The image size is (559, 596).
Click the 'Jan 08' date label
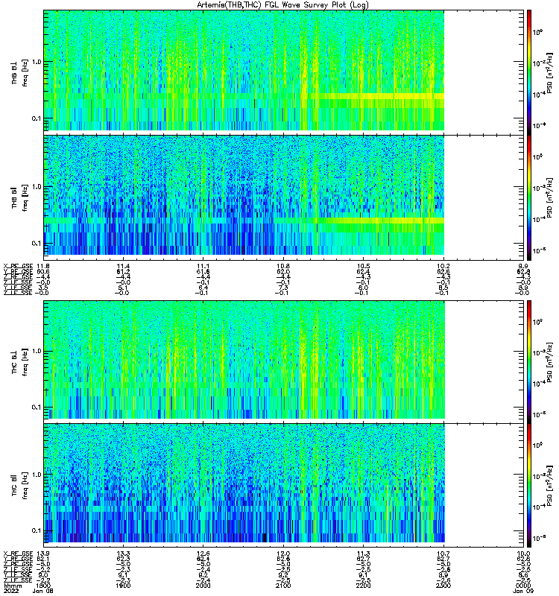click(x=43, y=591)
